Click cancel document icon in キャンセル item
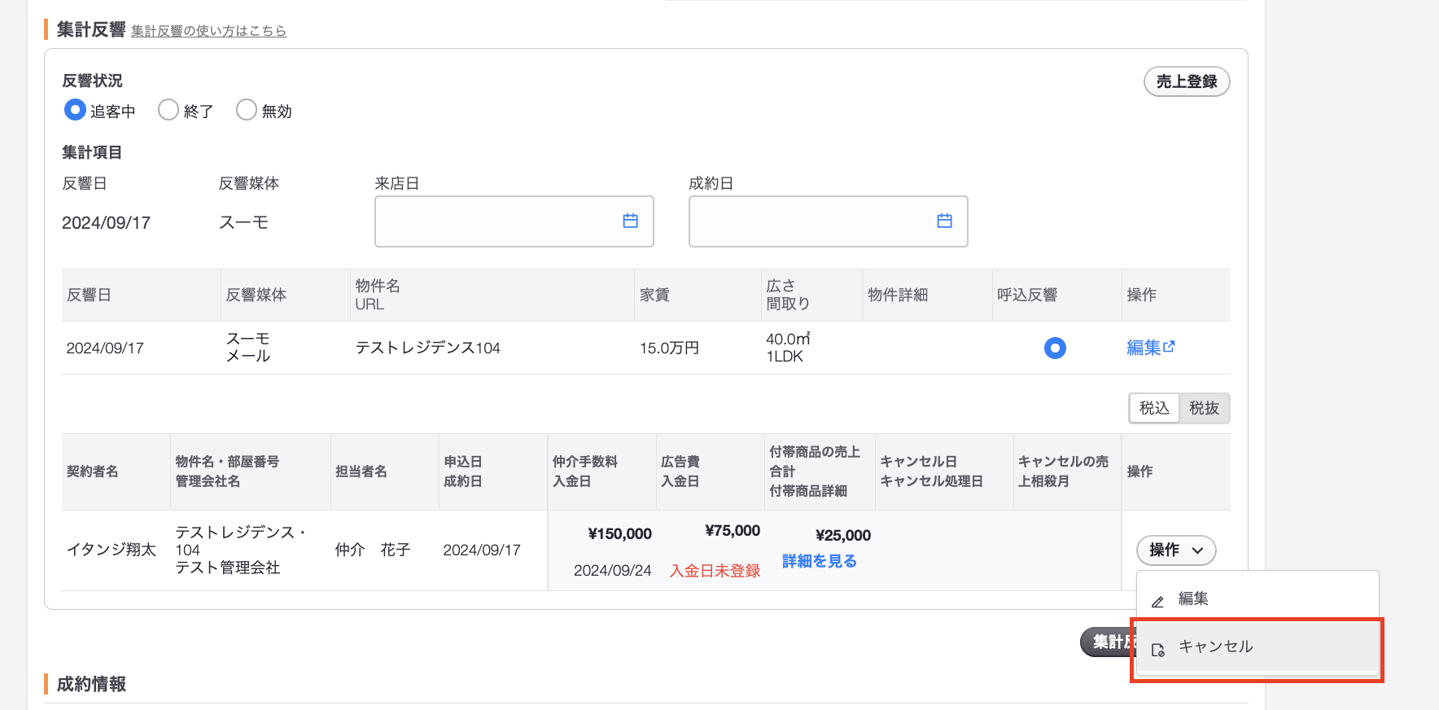The image size is (1439, 710). tap(1157, 650)
